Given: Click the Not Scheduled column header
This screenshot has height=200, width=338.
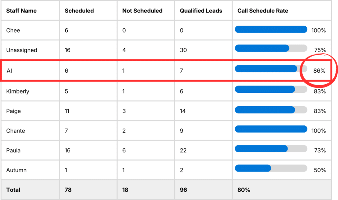Looking at the screenshot, I should click(x=142, y=11).
